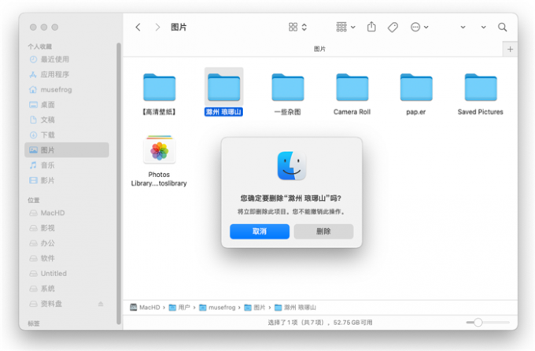Click the sidebar scrollbar

[x=118, y=183]
